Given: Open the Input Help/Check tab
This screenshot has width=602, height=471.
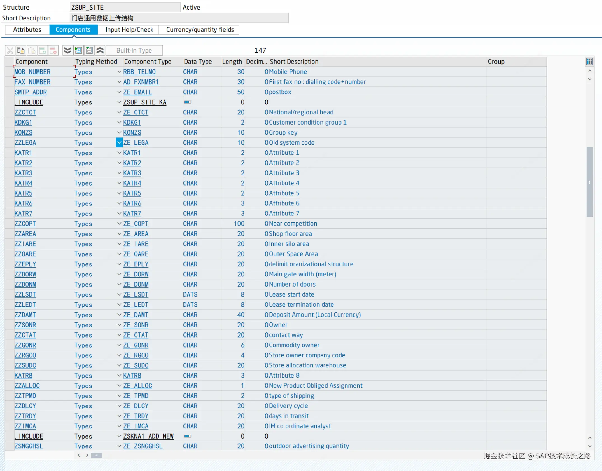Looking at the screenshot, I should (129, 30).
